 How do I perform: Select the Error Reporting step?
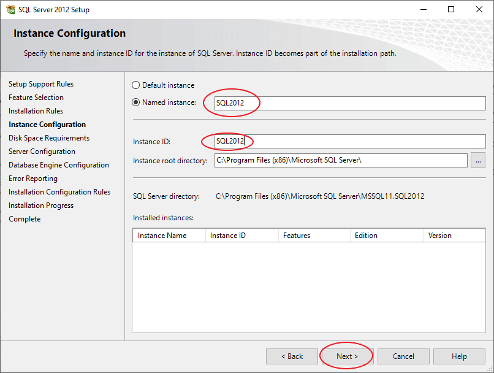(x=32, y=179)
